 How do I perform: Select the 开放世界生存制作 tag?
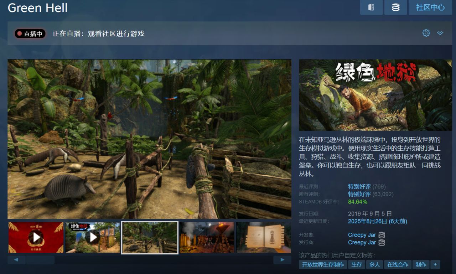coord(323,264)
